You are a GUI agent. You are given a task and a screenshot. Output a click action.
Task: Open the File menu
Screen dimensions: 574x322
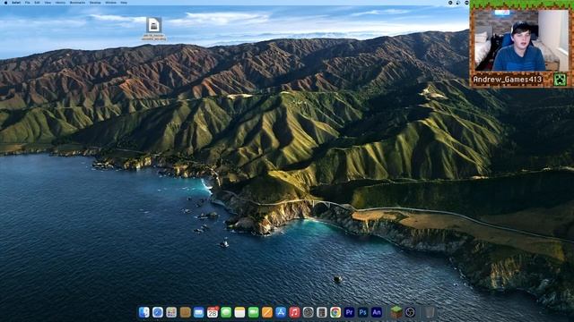point(28,3)
